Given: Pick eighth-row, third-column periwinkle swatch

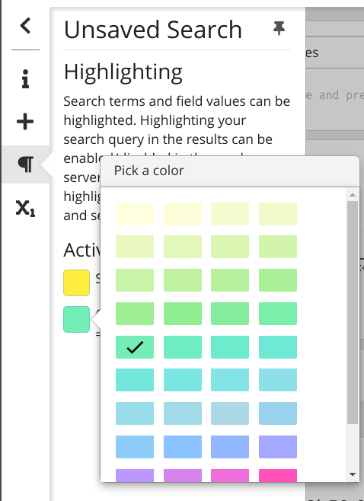Looking at the screenshot, I should pyautogui.click(x=230, y=447).
